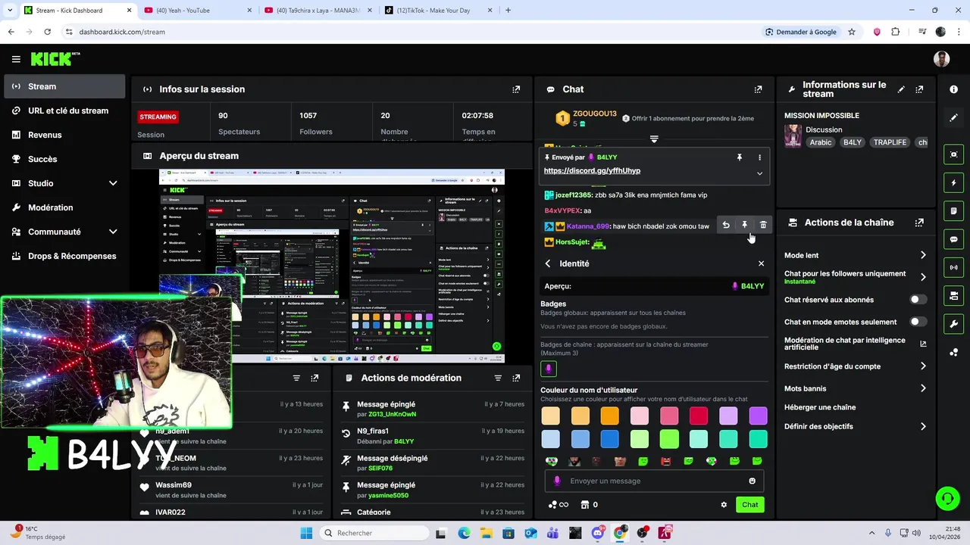Screen dimensions: 970x545
Task: Pop out the Infos sur la session panel
Action: click(516, 89)
